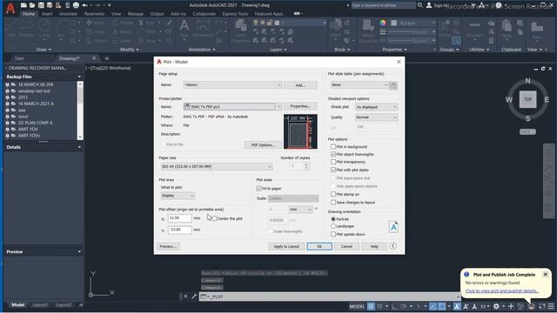
Task: Expand the '2D PLAN COMP A' backup node
Action: 8,123
